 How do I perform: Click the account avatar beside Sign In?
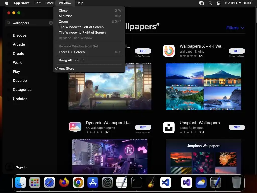(9, 167)
